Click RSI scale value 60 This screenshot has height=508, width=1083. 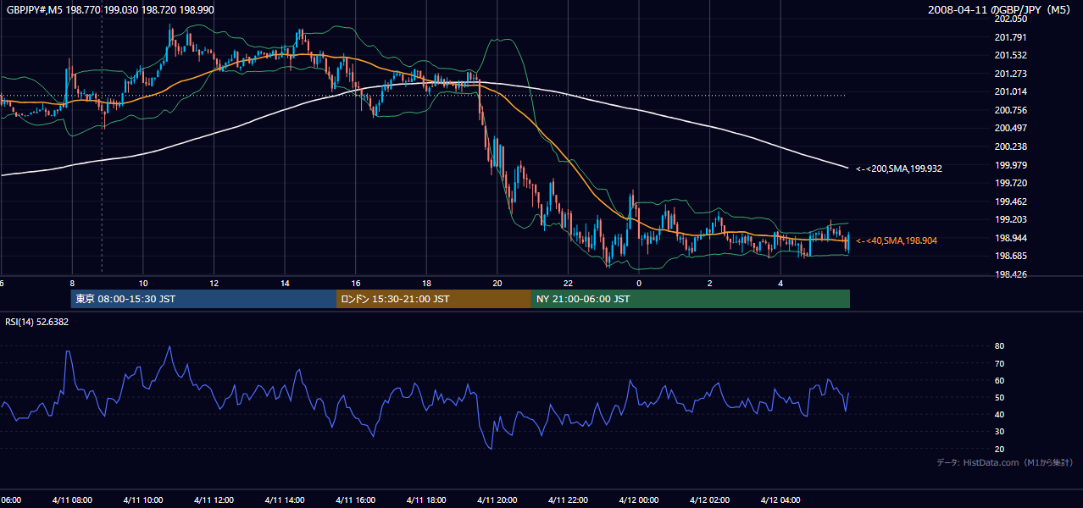pos(999,380)
